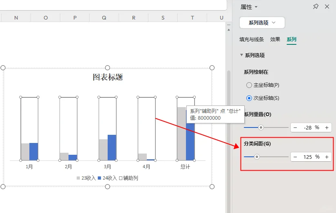This screenshot has width=336, height=213.
Task: Select the 主坐标轴(P) radio button
Action: 249,85
